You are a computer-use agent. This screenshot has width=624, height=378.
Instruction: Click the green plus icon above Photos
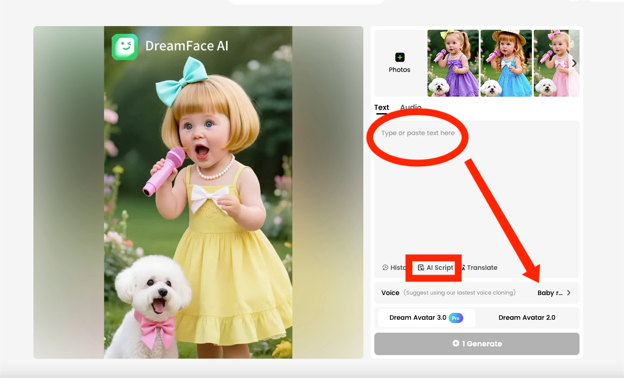coord(400,57)
